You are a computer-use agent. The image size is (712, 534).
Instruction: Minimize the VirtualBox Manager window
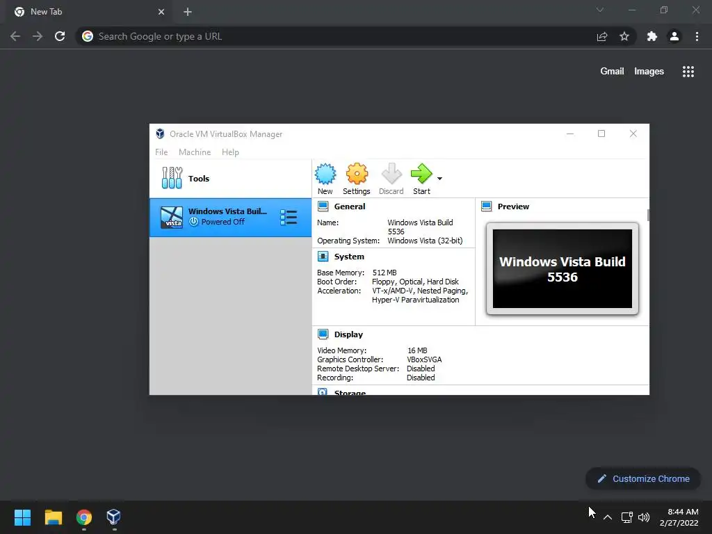tap(570, 133)
